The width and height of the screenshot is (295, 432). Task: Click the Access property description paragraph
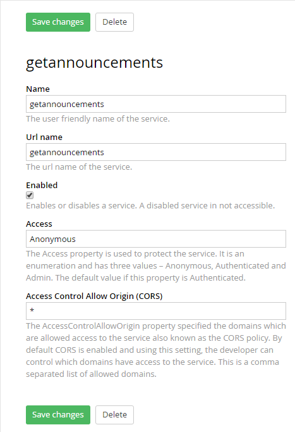(156, 265)
